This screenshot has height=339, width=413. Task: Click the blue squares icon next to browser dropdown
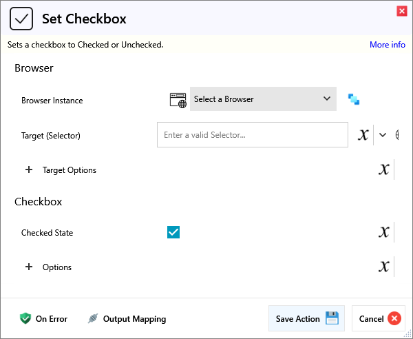point(354,99)
